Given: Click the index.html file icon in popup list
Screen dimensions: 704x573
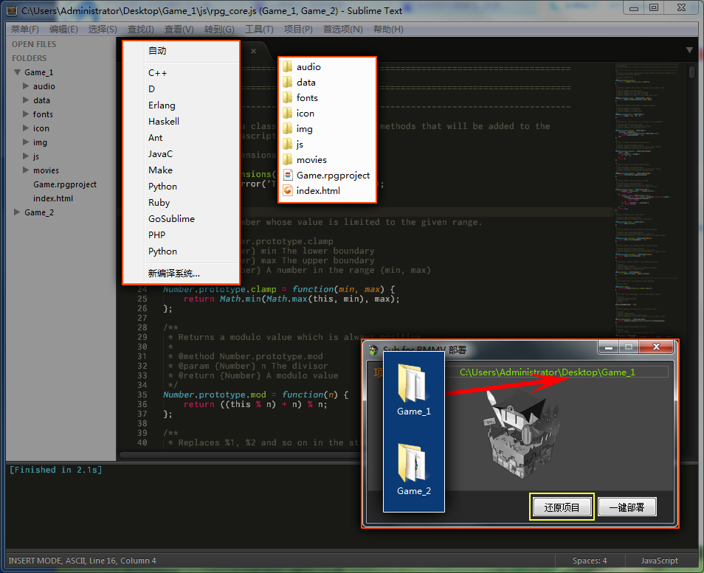Looking at the screenshot, I should (x=288, y=191).
